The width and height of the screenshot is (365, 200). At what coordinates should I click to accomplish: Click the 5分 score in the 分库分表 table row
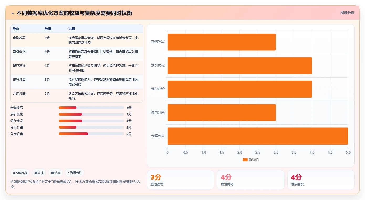(x=47, y=93)
